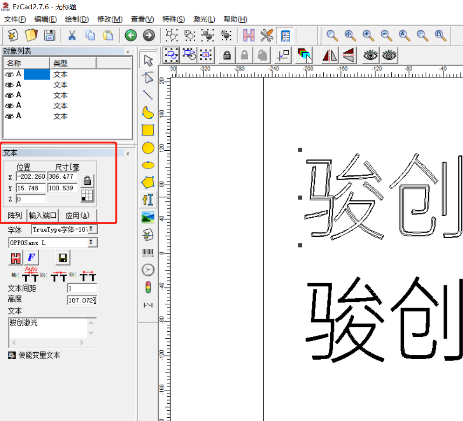The image size is (463, 421).
Task: Click the put-to-origin icon
Action: click(283, 55)
